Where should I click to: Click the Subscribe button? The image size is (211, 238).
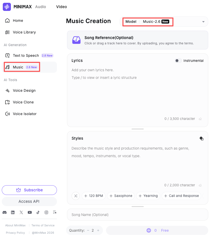(29, 190)
